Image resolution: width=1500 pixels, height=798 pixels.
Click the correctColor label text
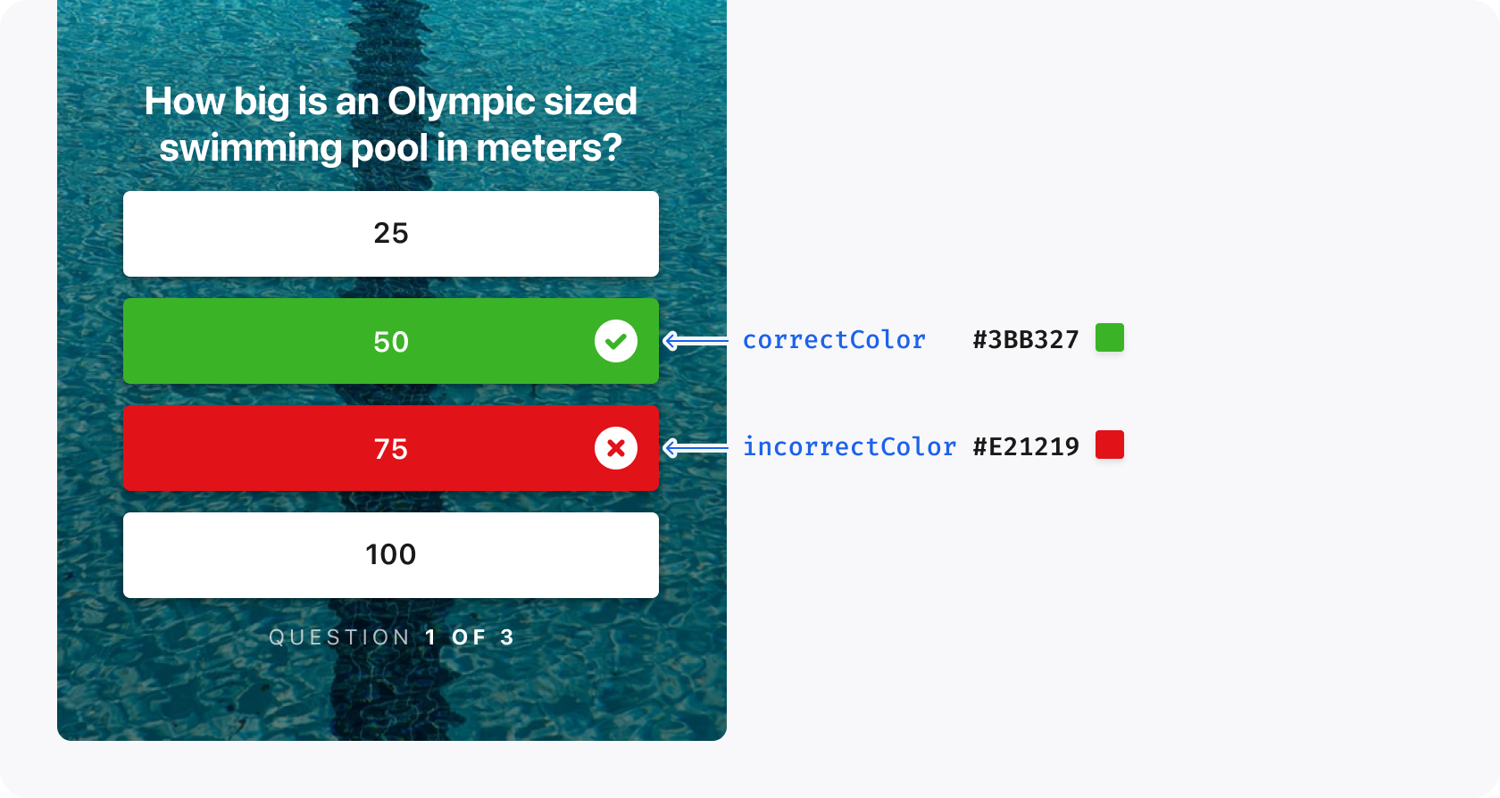tap(834, 340)
